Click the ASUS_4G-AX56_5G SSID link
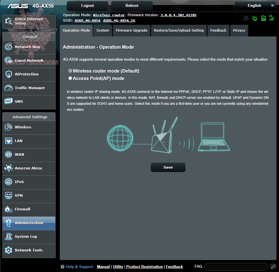 coord(119,21)
